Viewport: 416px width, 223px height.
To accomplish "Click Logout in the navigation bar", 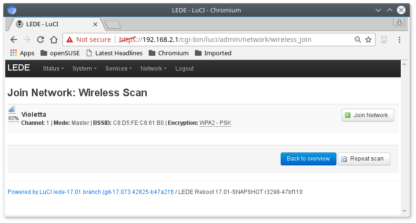I will point(184,69).
